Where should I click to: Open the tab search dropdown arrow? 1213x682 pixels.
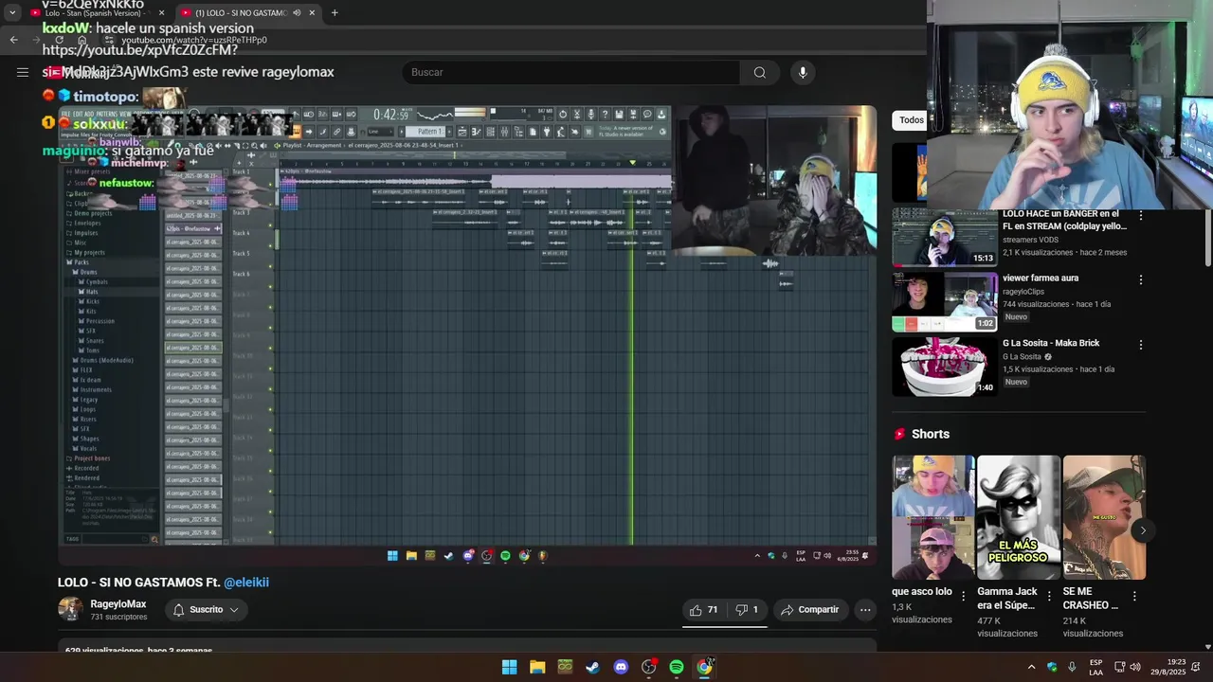click(x=12, y=13)
